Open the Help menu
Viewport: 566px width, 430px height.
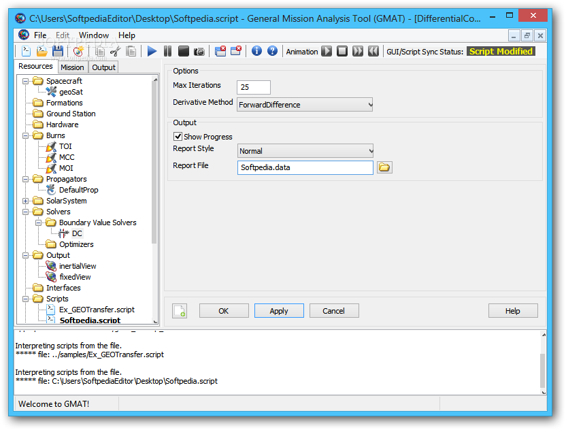coord(127,35)
